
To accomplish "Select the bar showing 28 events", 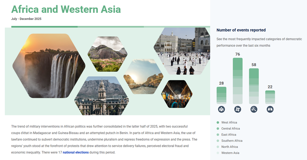I will (x=221, y=95).
